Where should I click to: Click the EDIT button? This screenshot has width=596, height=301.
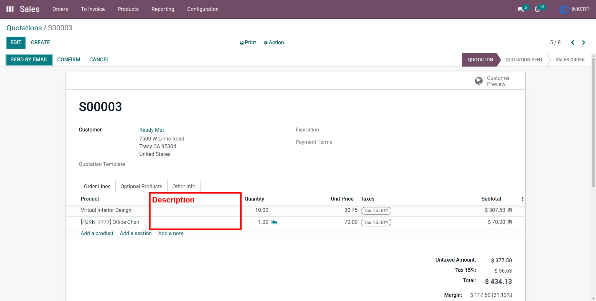[16, 43]
